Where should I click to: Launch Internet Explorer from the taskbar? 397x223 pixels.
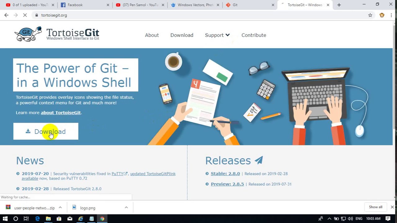[x=81, y=219]
